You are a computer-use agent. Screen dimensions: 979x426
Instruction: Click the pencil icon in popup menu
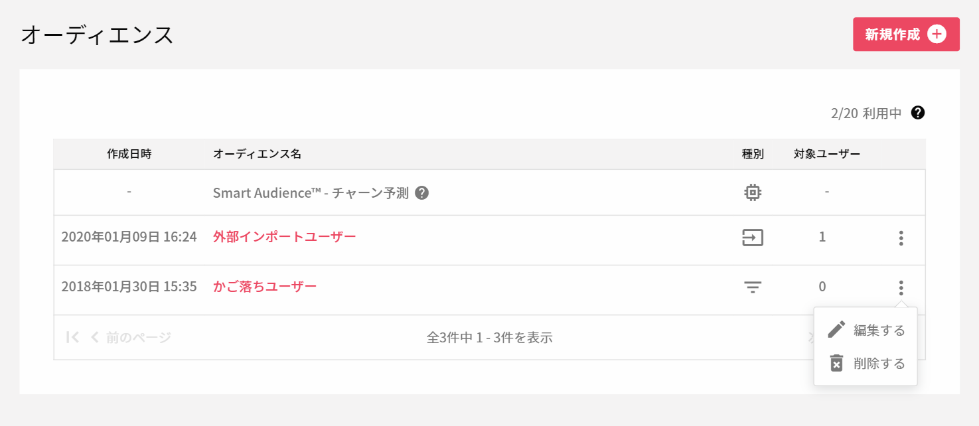click(836, 329)
